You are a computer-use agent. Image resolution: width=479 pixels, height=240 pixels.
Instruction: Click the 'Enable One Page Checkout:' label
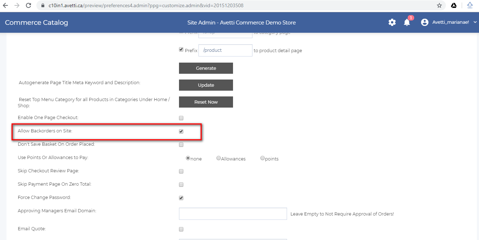[48, 118]
